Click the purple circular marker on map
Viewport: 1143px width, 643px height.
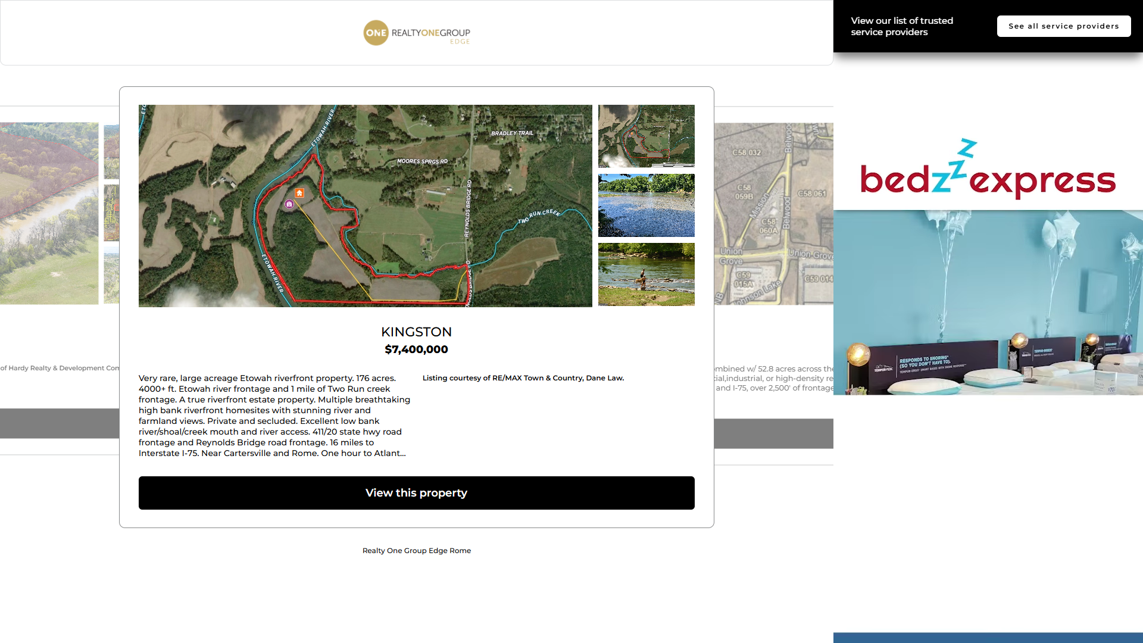tap(289, 204)
